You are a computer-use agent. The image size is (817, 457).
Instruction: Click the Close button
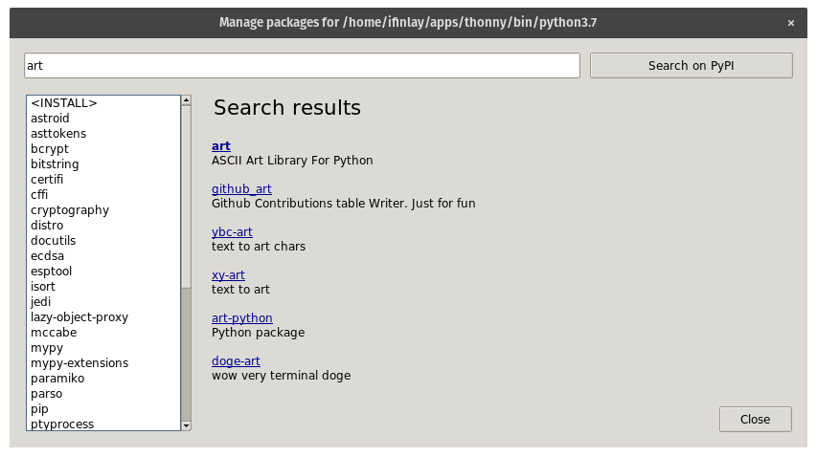pos(755,419)
